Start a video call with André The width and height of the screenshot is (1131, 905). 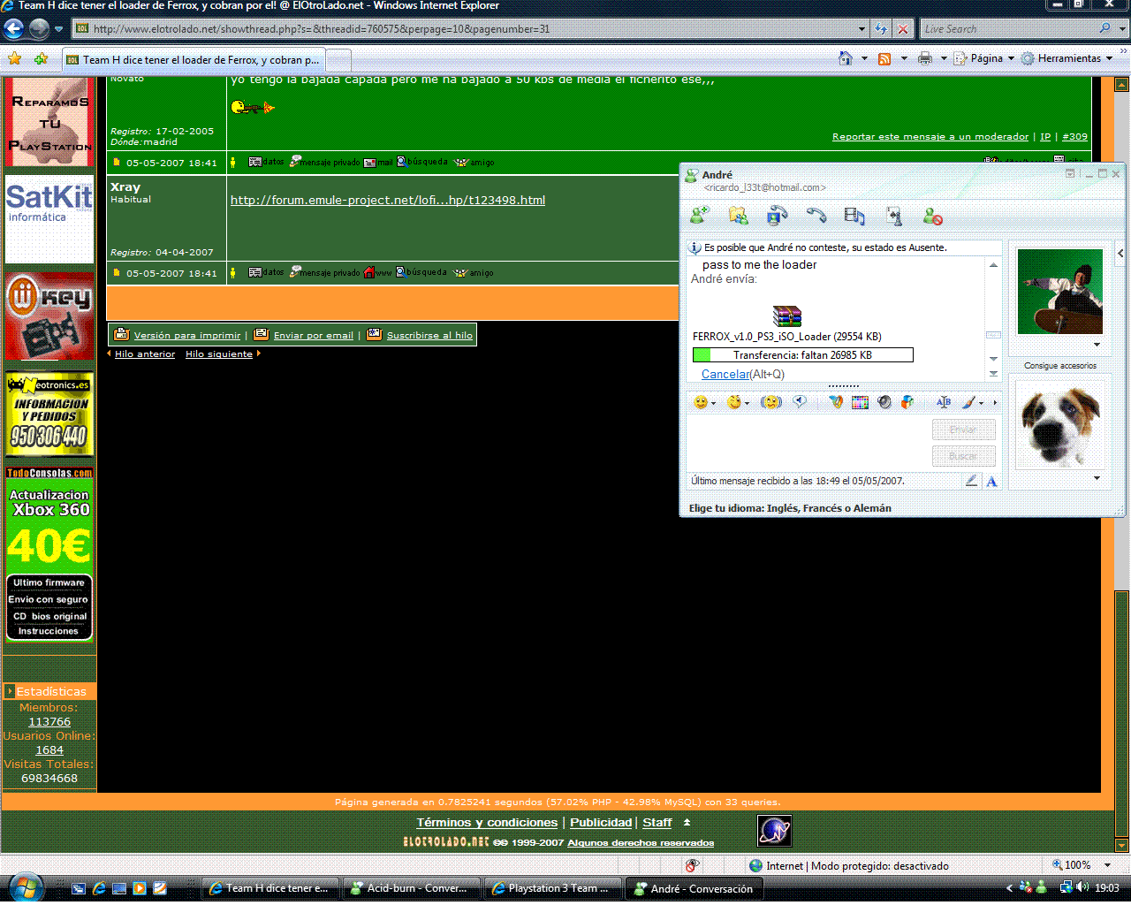(x=778, y=215)
